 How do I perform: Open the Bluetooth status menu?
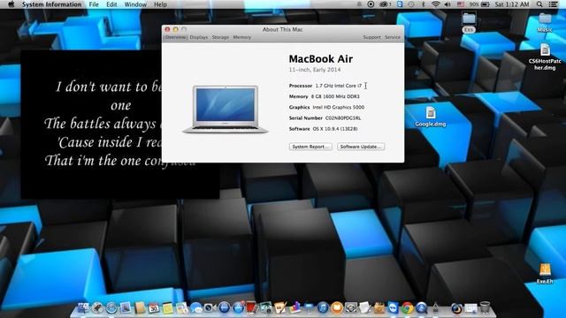(x=424, y=4)
